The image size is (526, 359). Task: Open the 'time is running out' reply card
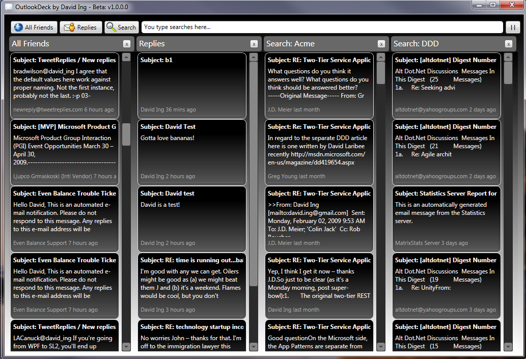(192, 286)
